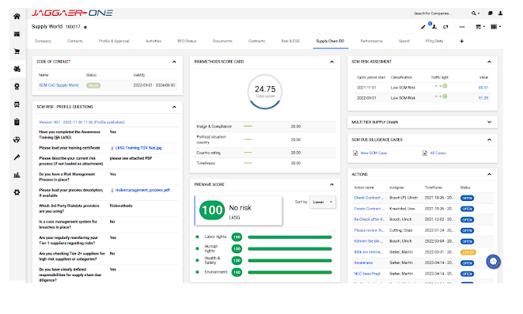
Task: Click the 24.75 total score gauge
Action: (x=265, y=92)
